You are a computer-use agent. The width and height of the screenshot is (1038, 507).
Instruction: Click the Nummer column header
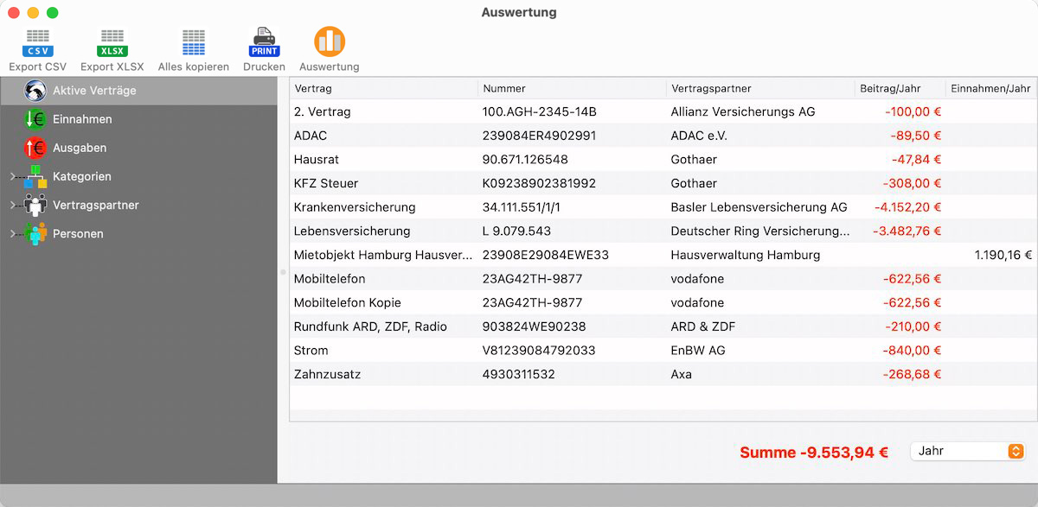click(x=572, y=88)
